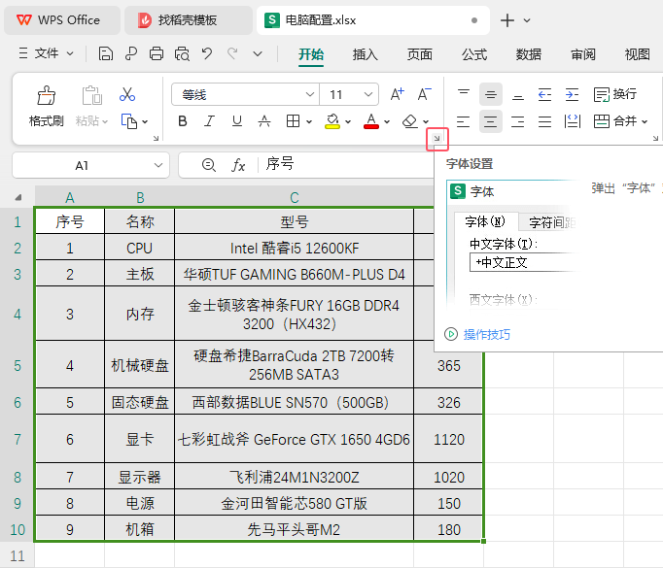Open the font settings dialog launcher
Viewport: 663px width, 568px height.
click(x=436, y=138)
